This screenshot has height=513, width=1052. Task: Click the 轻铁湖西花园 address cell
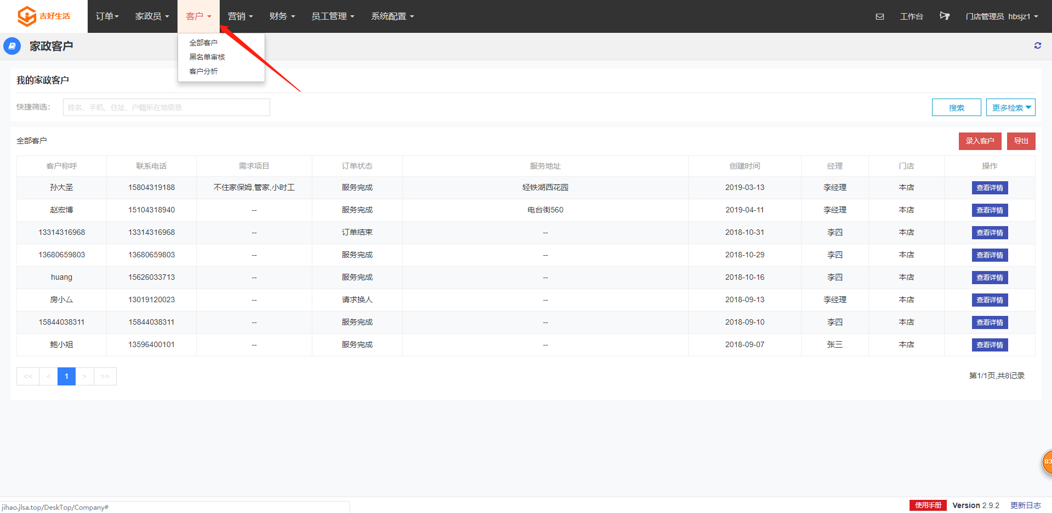pyautogui.click(x=545, y=187)
